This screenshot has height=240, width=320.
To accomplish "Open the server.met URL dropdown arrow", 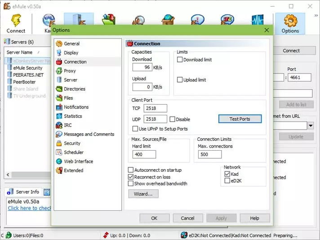I will [311, 126].
